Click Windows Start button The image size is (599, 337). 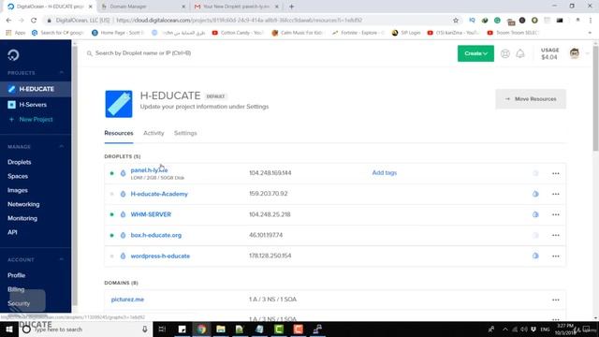[9, 329]
